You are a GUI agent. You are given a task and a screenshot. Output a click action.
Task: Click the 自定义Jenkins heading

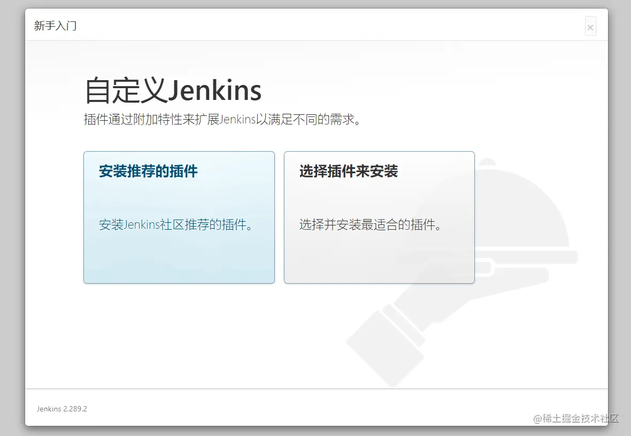click(173, 90)
